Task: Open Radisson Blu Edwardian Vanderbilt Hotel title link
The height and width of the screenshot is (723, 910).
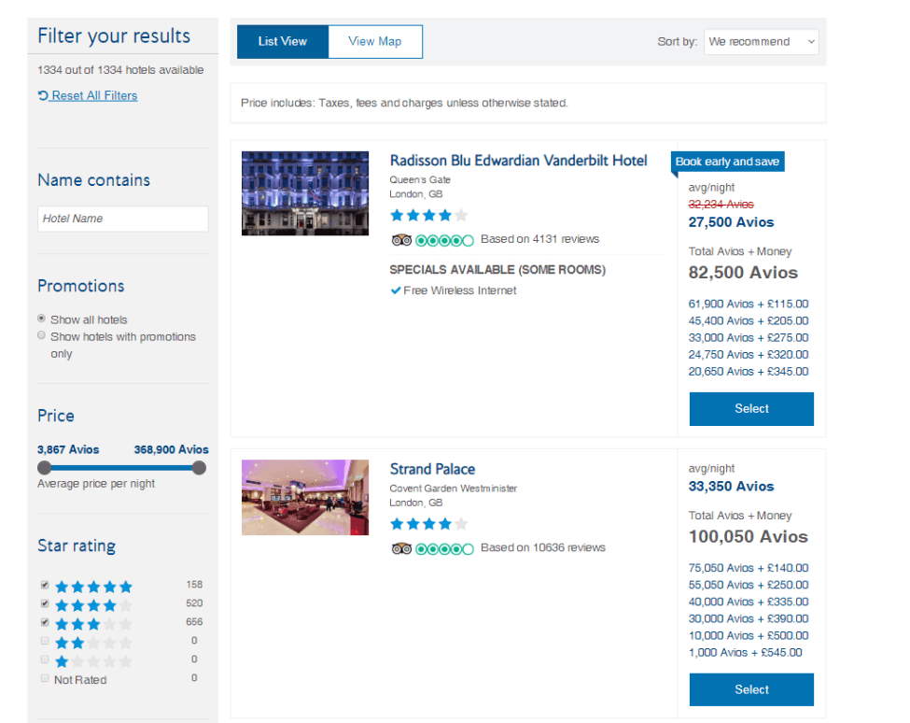Action: [518, 161]
